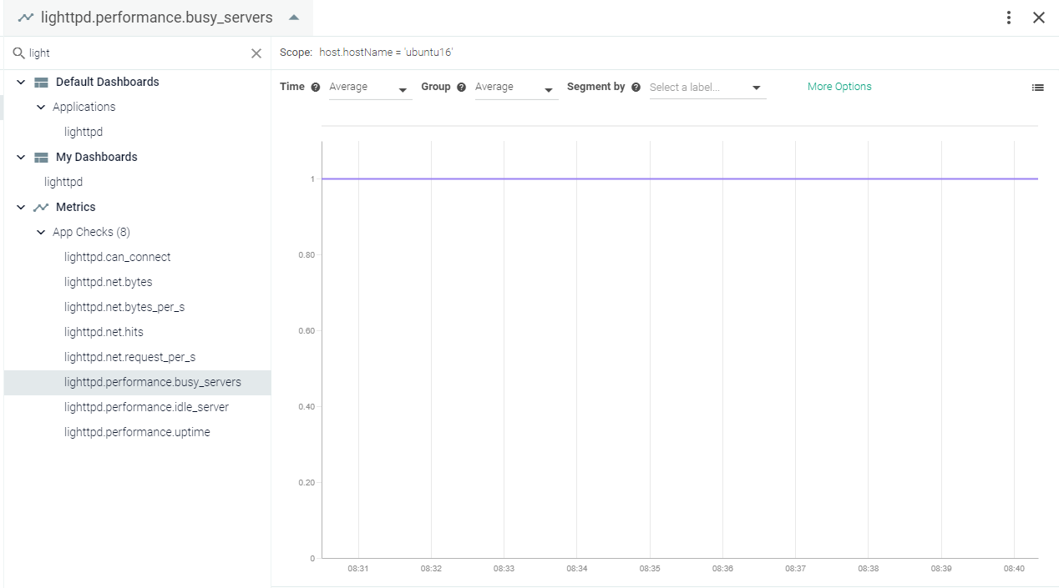Click the Default Dashboards grid icon
Image resolution: width=1059 pixels, height=588 pixels.
41,82
